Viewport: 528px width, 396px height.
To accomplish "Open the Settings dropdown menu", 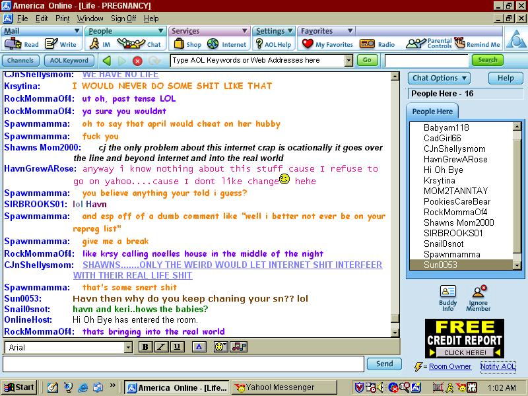I will pyautogui.click(x=290, y=31).
